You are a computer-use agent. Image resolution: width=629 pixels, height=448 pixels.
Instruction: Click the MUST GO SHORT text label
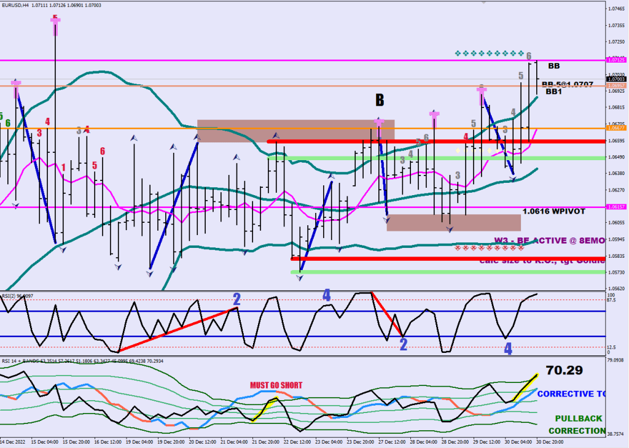276,385
